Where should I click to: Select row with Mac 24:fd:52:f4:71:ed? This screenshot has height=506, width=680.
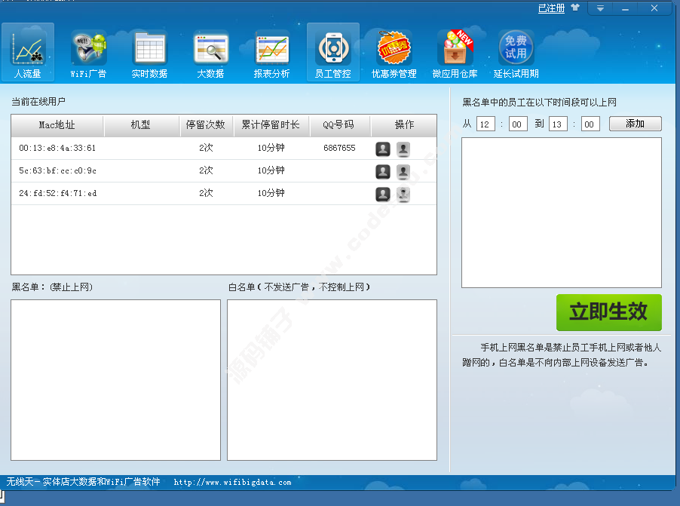(224, 194)
